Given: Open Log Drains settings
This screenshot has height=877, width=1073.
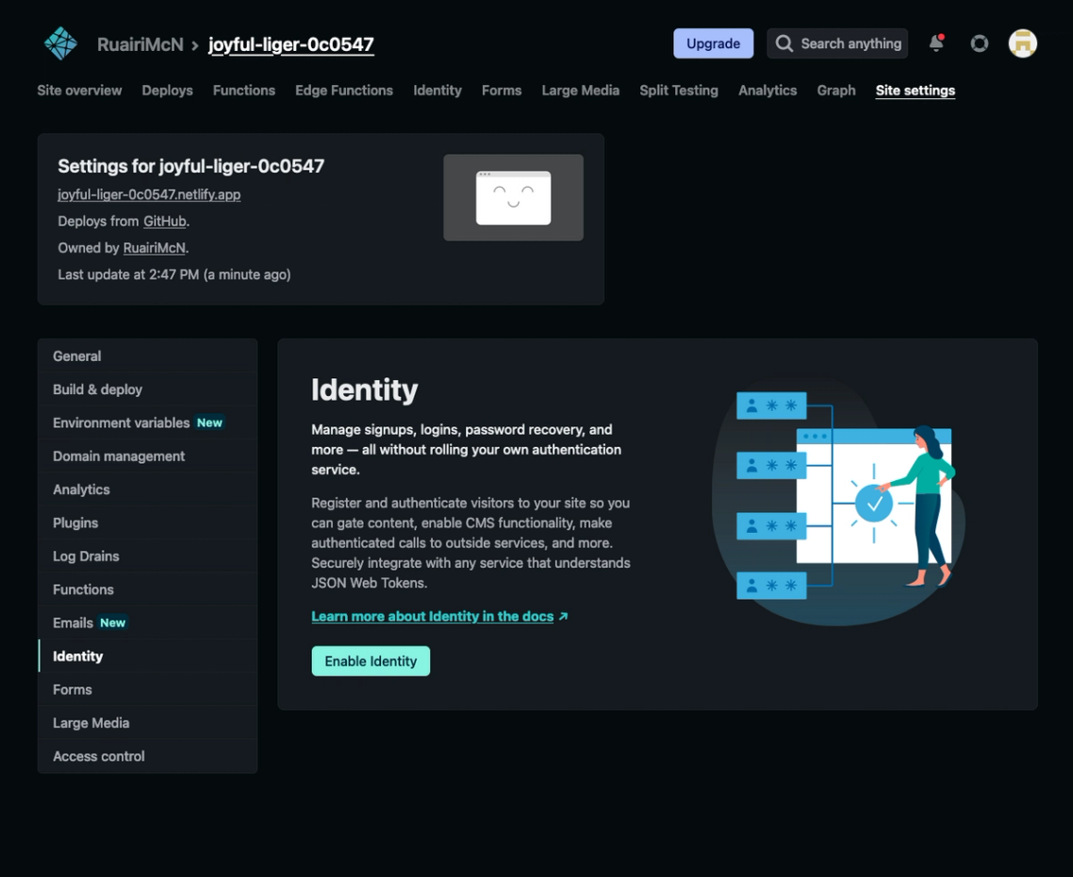Looking at the screenshot, I should click(148, 556).
